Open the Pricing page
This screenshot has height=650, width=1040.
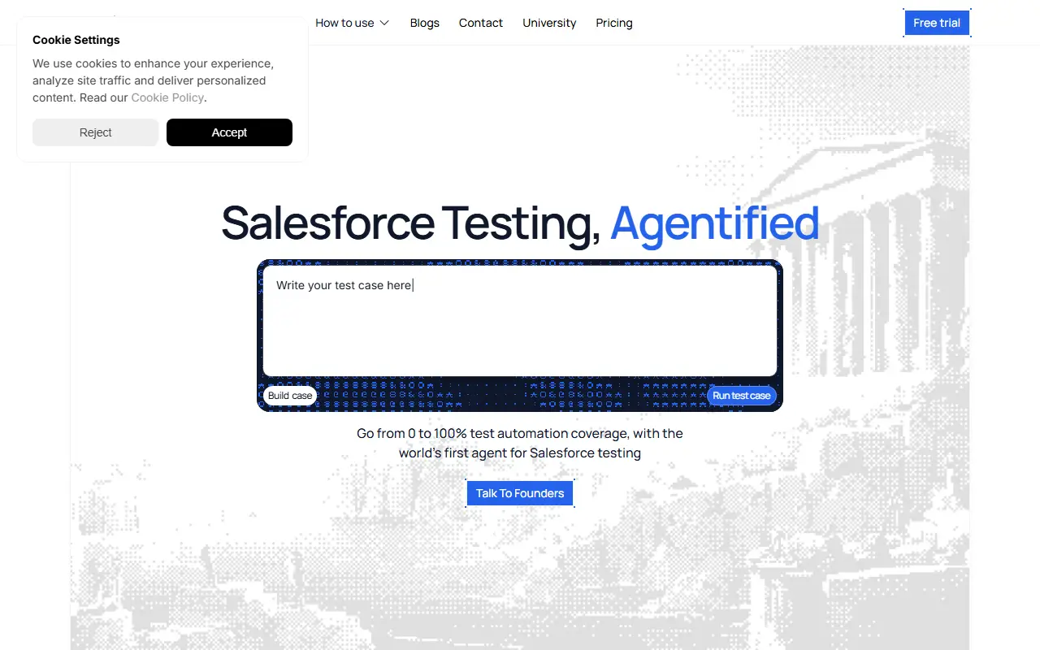point(613,23)
